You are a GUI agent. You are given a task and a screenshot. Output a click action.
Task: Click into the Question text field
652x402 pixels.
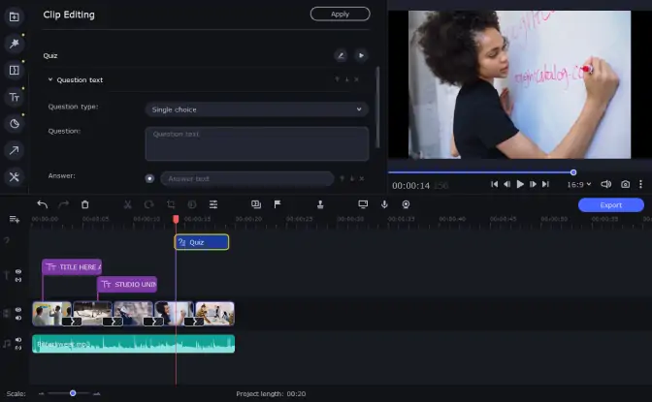256,143
